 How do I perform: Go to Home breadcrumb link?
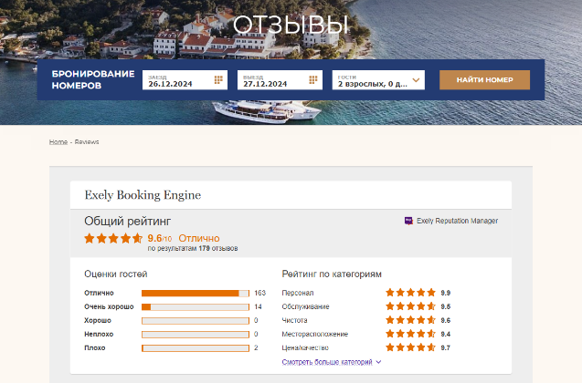(58, 142)
